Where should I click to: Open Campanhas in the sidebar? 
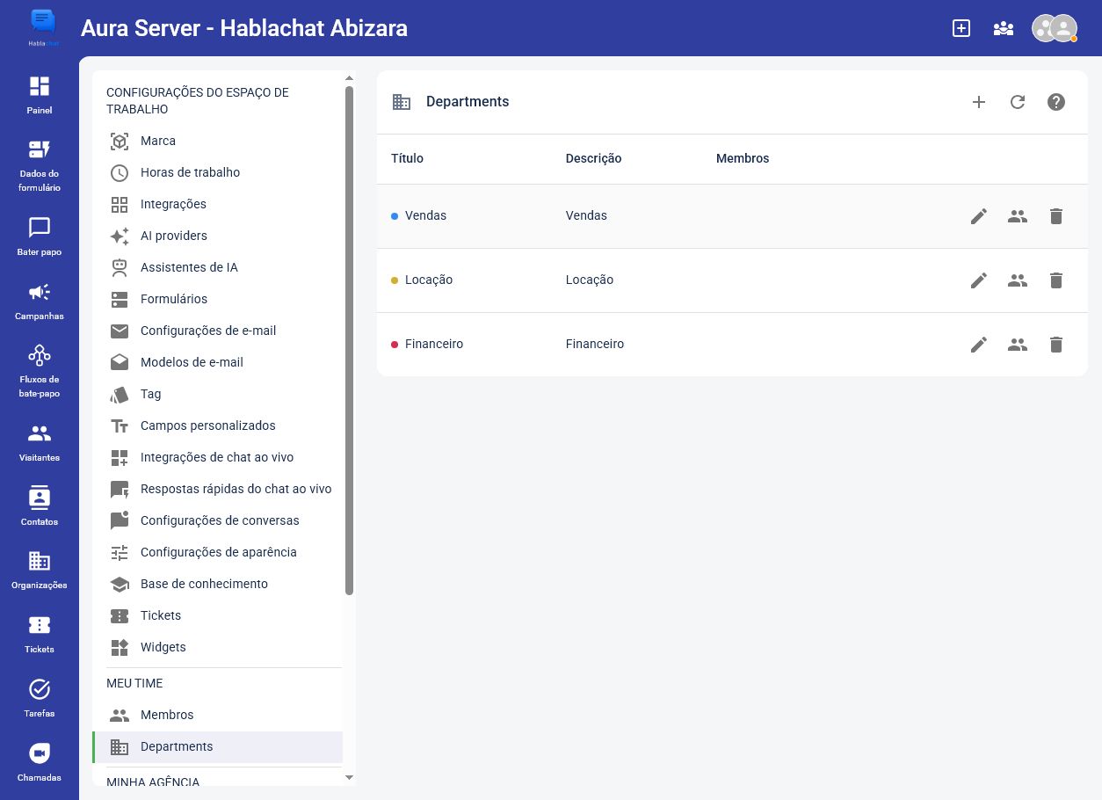tap(40, 301)
